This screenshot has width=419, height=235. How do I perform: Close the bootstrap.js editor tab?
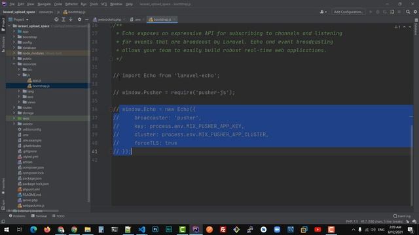coord(175,20)
